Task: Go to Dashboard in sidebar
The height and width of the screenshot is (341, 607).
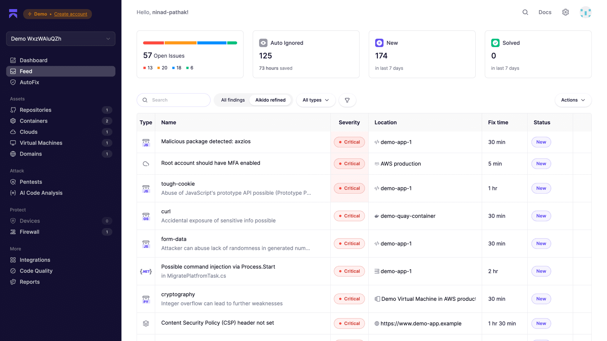Action: point(61,60)
